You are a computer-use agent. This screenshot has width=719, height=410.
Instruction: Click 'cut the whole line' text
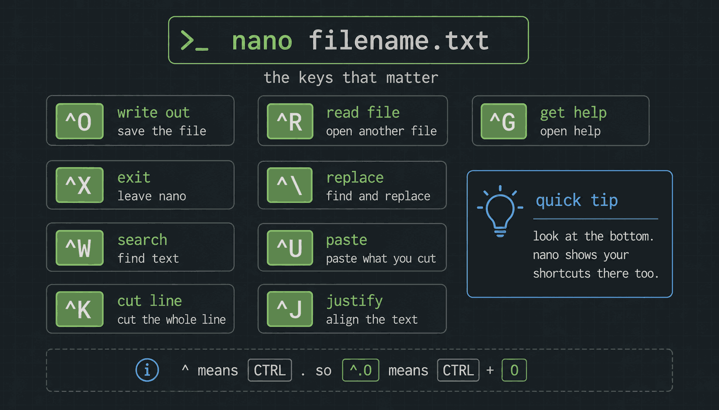(x=172, y=320)
